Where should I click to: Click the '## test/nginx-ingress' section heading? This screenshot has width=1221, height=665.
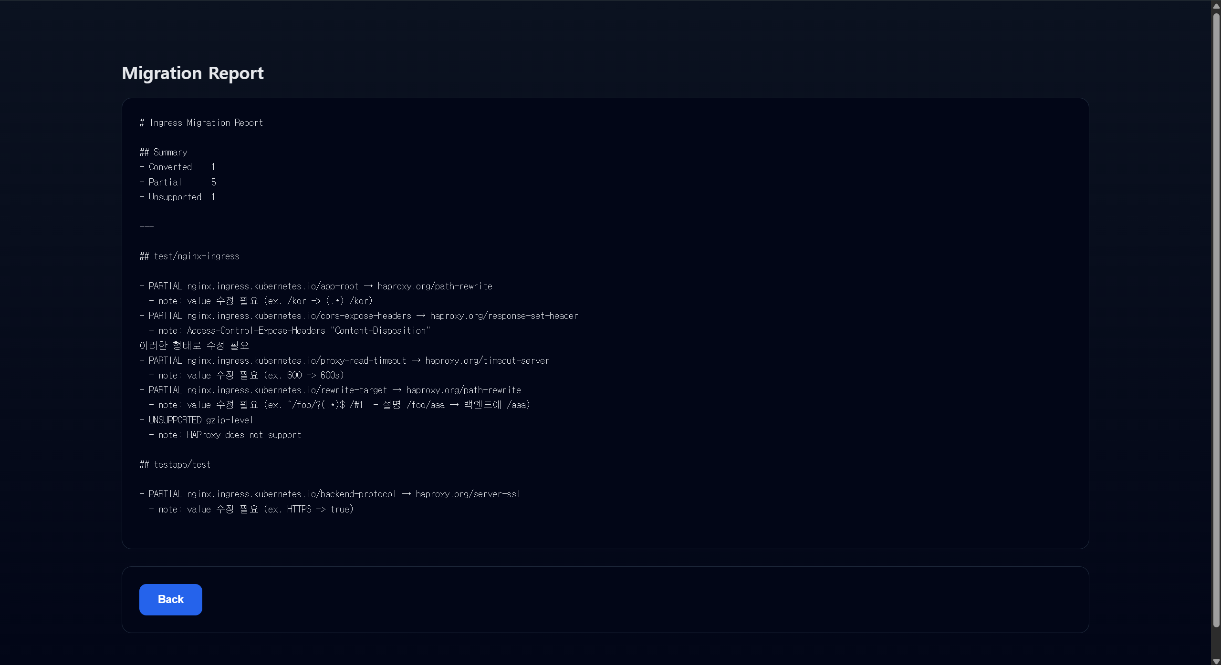(x=189, y=256)
